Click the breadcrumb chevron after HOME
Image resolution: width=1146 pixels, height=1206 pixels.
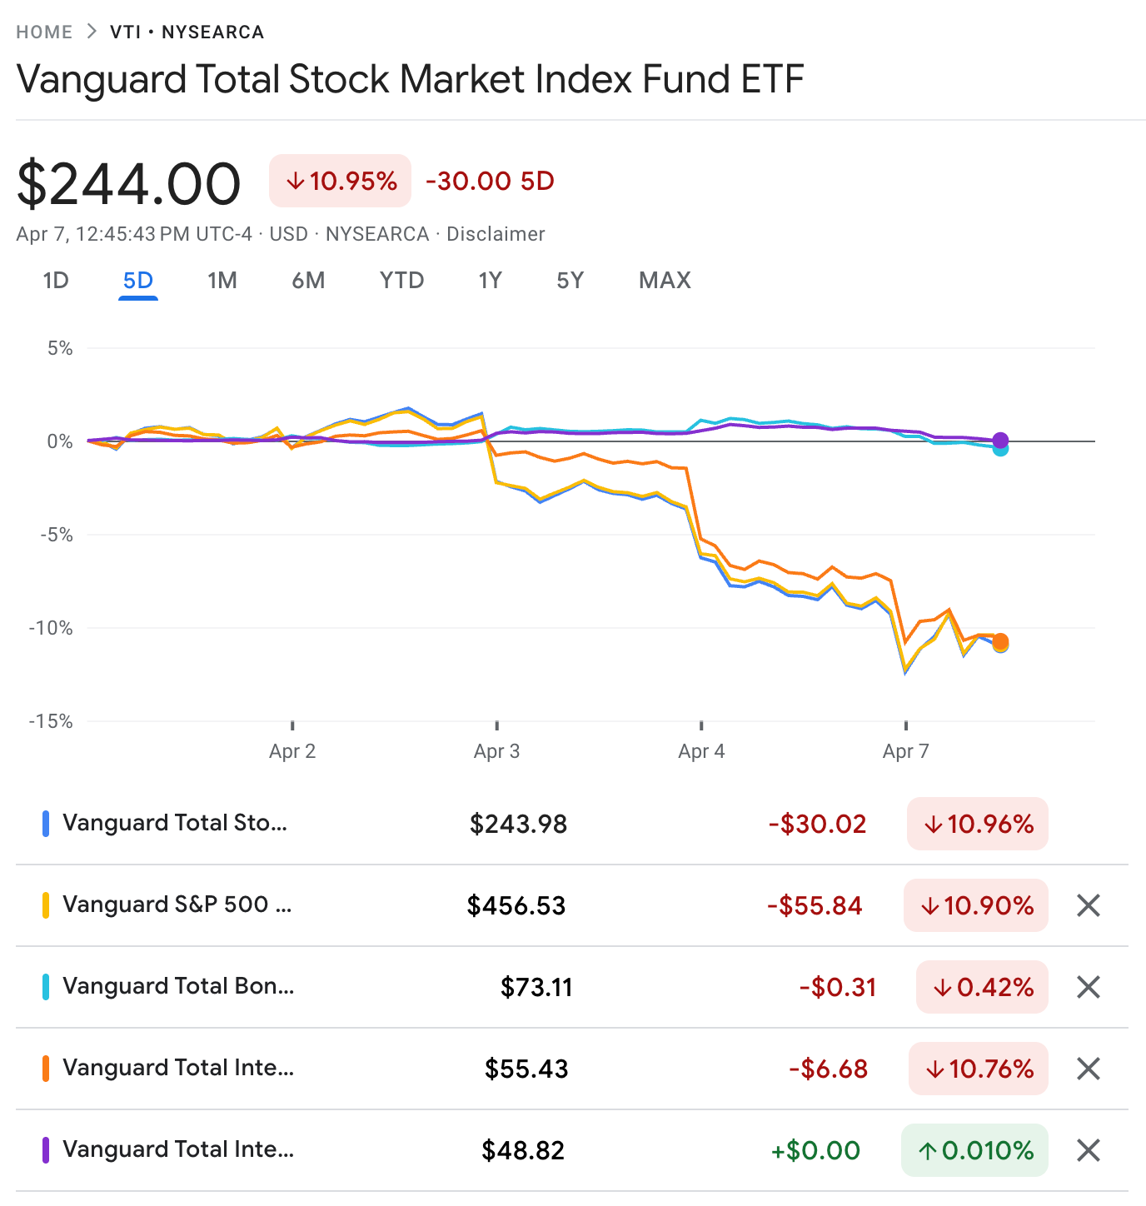[92, 32]
